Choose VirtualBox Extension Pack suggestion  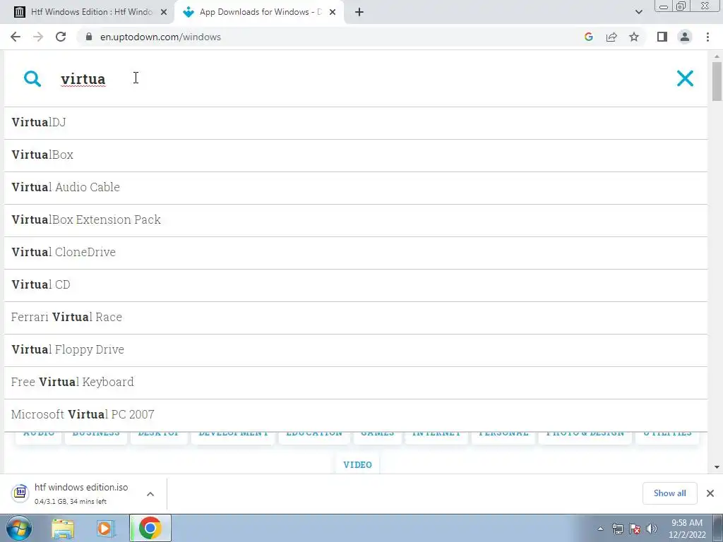[356, 220]
